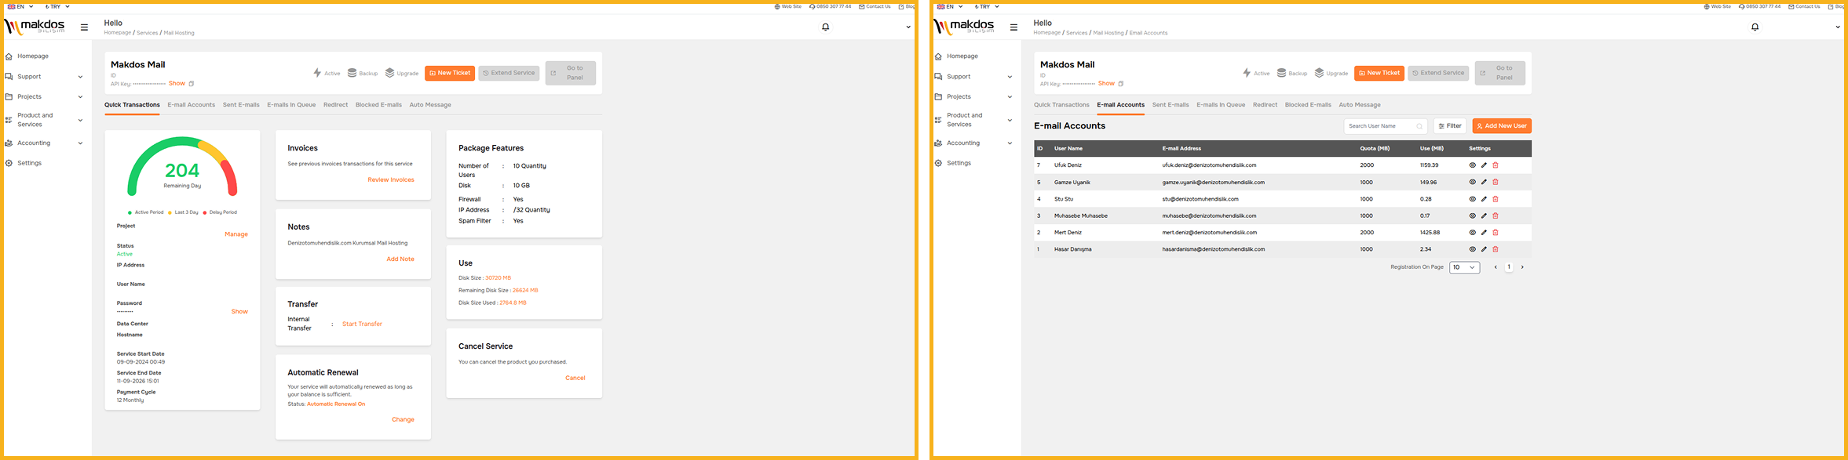Screen dimensions: 1848x460
Task: Edit Ufuk Deniz account with pencil icon
Action: click(x=1484, y=165)
